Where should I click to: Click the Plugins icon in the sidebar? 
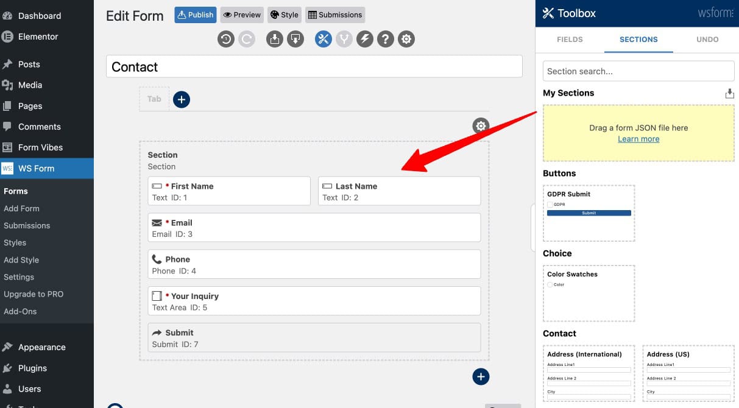click(7, 368)
